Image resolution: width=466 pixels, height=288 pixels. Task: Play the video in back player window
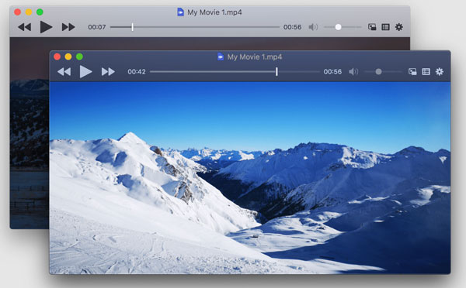point(46,27)
